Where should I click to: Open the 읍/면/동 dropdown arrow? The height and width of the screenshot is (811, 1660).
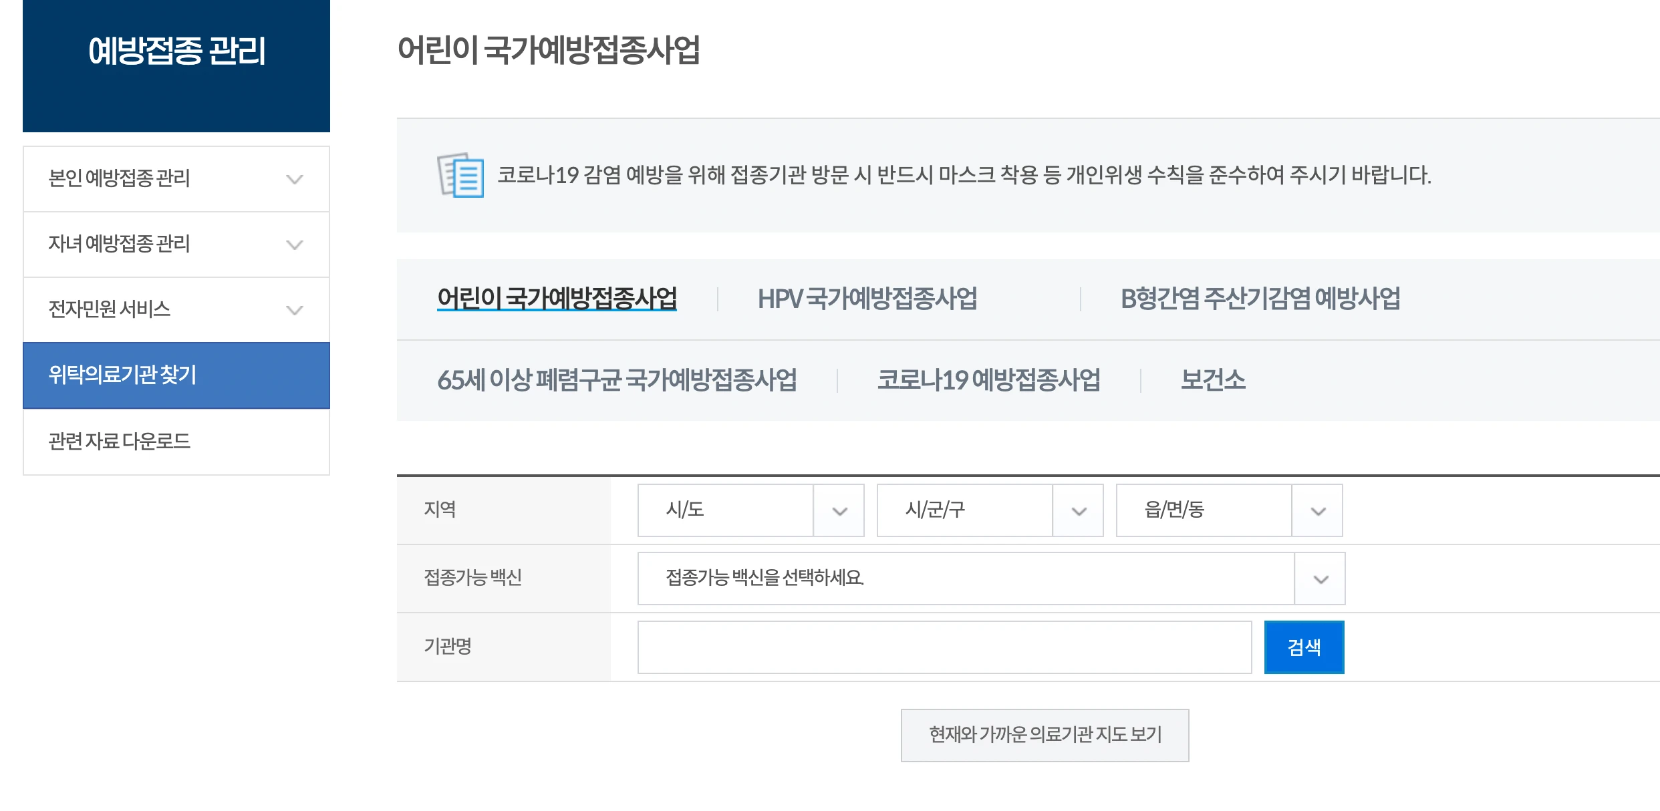(x=1317, y=511)
